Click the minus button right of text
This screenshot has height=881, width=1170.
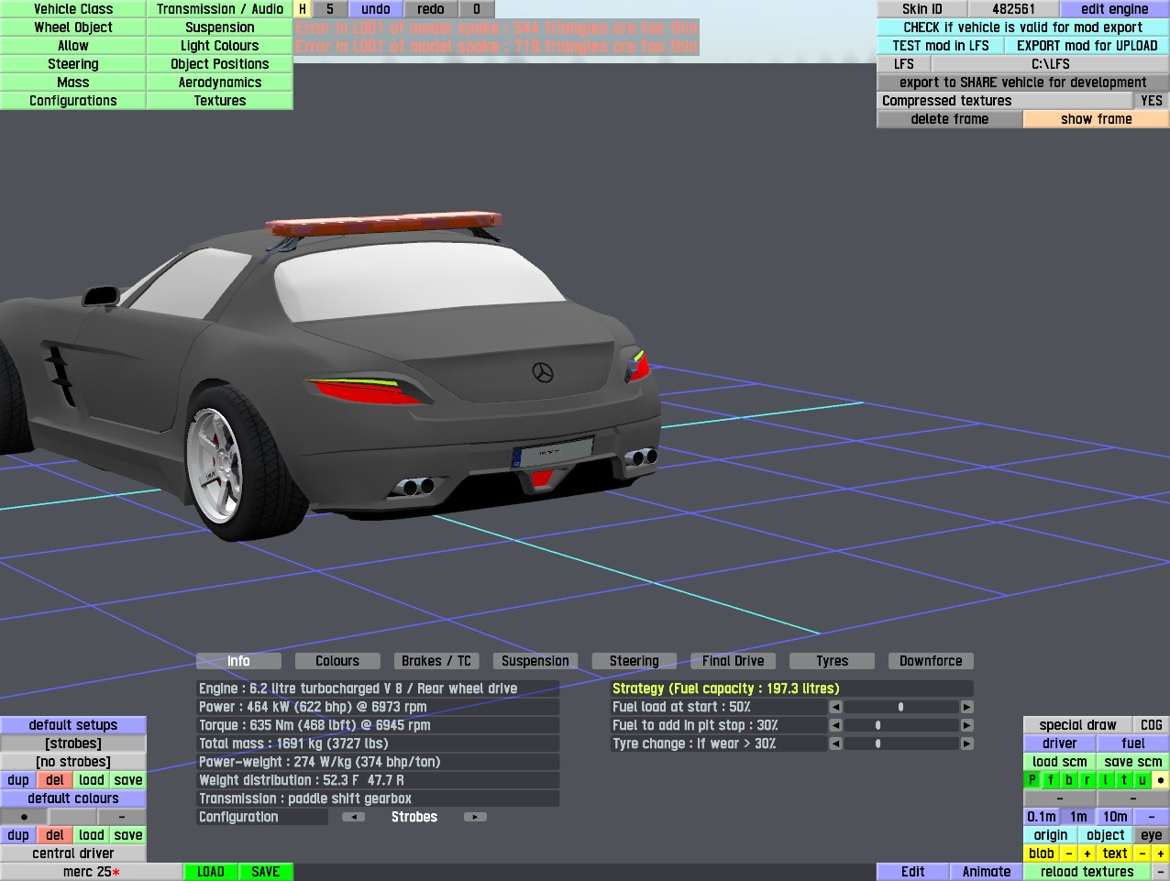tap(1142, 853)
